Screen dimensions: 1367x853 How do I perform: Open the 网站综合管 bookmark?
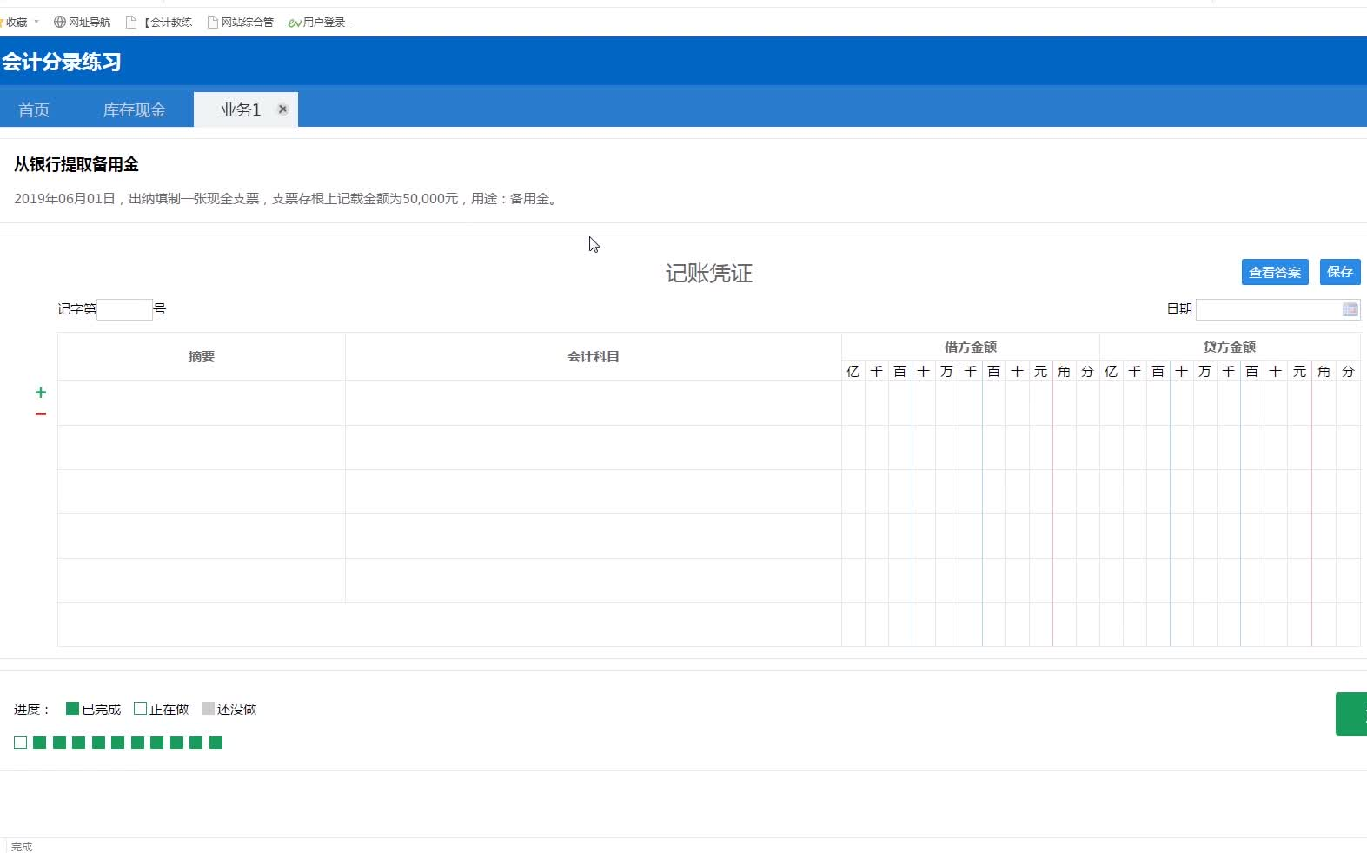coord(241,22)
